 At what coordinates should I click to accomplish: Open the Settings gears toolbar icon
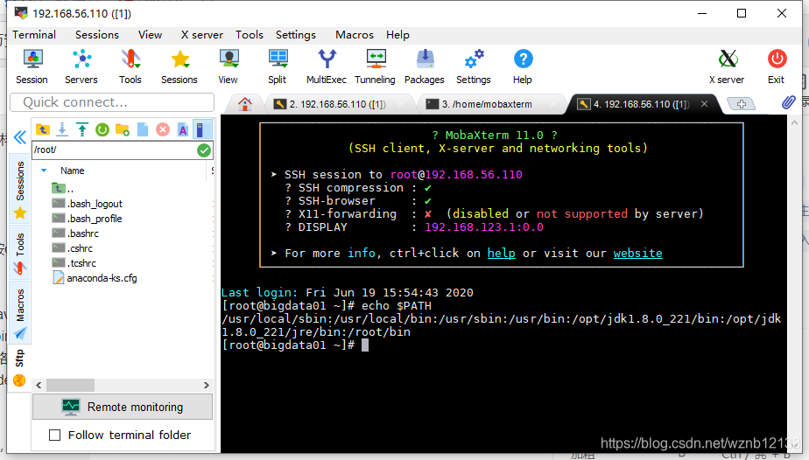tap(473, 66)
